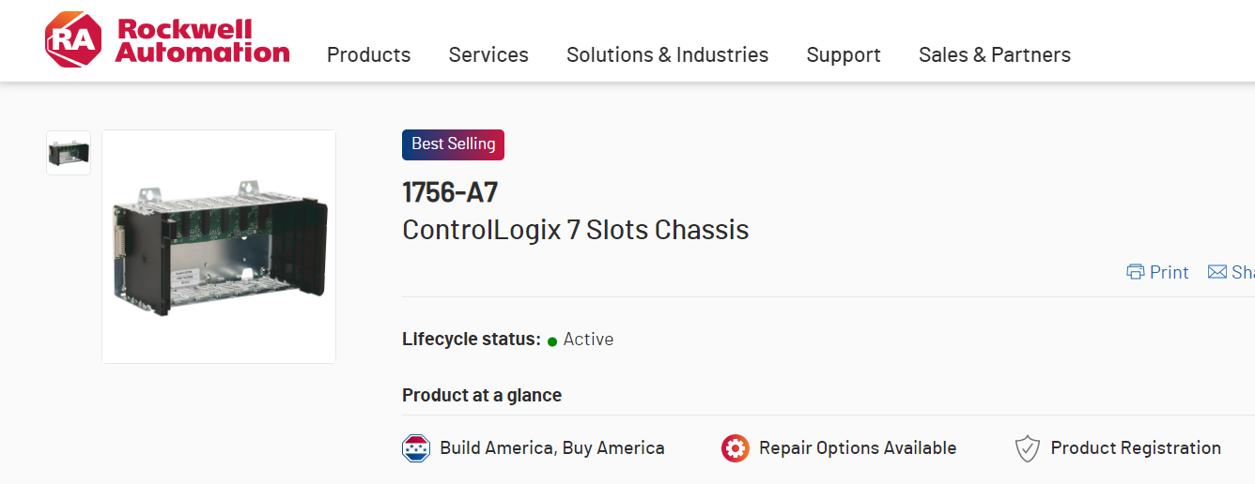The height and width of the screenshot is (484, 1255).
Task: Open the Repair Options Available link
Action: tap(858, 448)
